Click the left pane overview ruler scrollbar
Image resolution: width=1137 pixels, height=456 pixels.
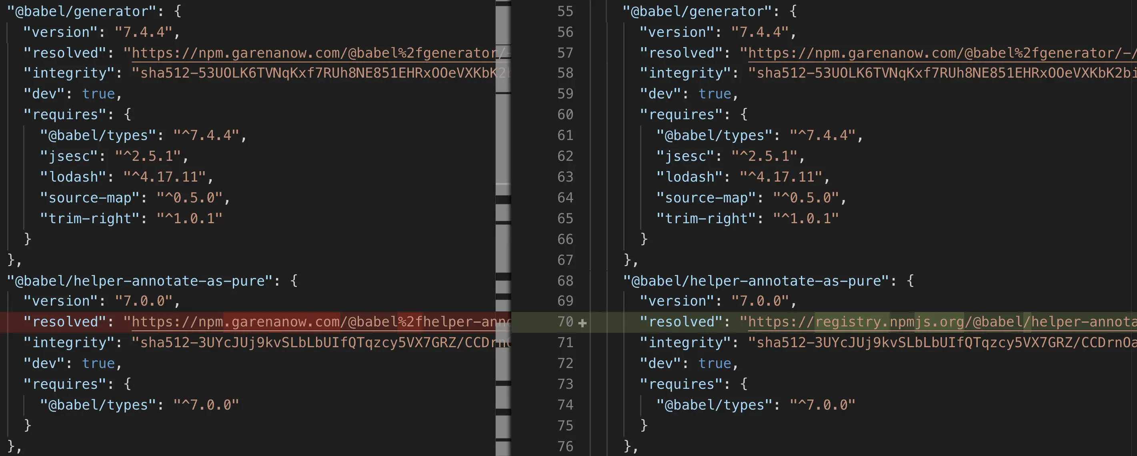pos(503,228)
